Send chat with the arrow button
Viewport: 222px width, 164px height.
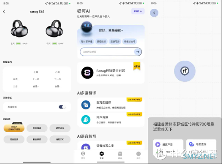137,52
